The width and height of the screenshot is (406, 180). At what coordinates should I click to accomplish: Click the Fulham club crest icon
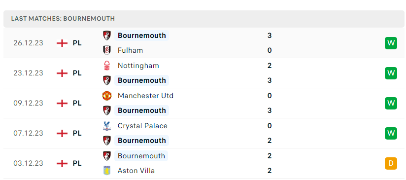[x=107, y=50]
